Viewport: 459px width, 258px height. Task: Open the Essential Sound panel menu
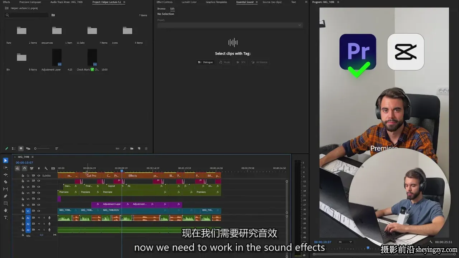click(256, 2)
